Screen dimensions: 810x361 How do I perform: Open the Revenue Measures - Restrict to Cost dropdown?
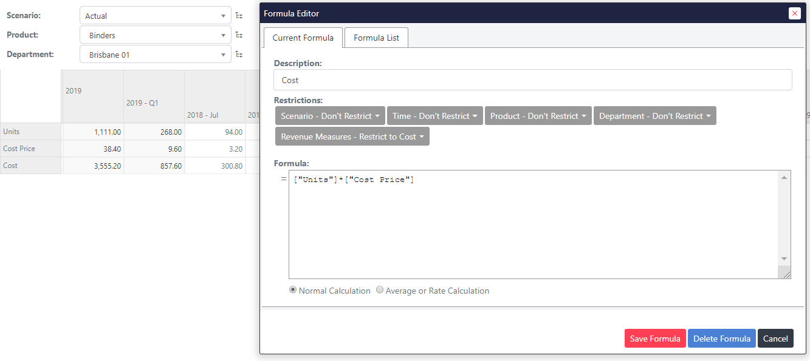coord(352,136)
